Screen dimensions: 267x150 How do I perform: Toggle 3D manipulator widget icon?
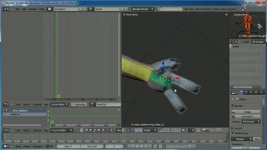(x=128, y=130)
